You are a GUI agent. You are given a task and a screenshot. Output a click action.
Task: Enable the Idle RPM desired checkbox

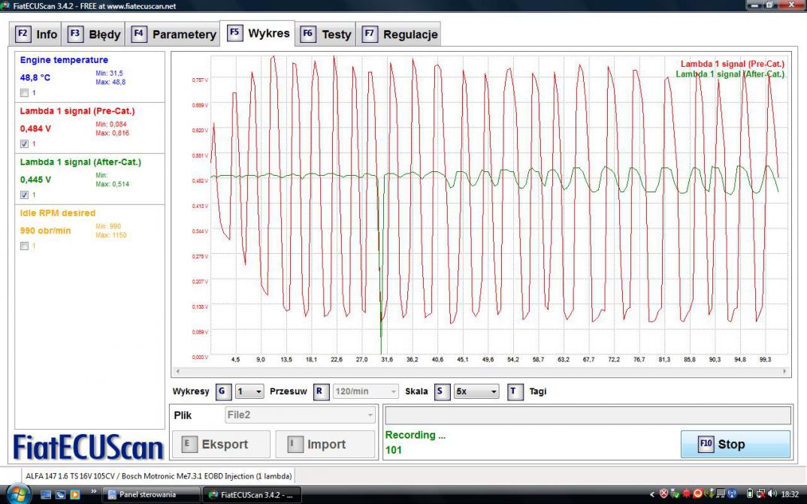[x=25, y=246]
